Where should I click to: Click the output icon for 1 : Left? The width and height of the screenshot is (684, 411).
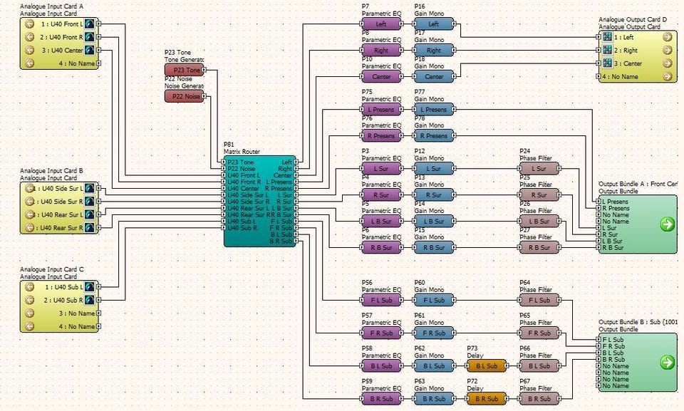tap(607, 37)
